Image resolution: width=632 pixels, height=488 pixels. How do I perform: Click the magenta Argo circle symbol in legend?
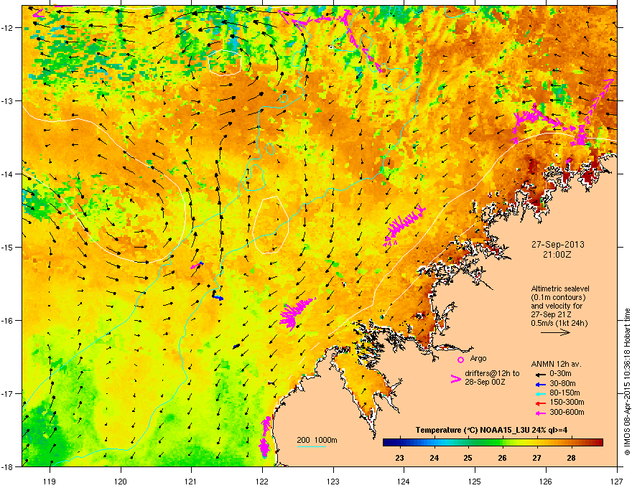click(460, 360)
